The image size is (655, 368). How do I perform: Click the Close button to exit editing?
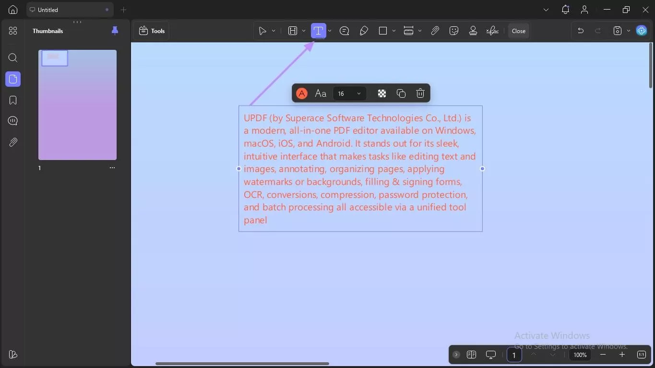tap(518, 31)
